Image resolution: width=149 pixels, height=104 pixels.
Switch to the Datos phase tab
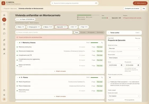pos(20,27)
